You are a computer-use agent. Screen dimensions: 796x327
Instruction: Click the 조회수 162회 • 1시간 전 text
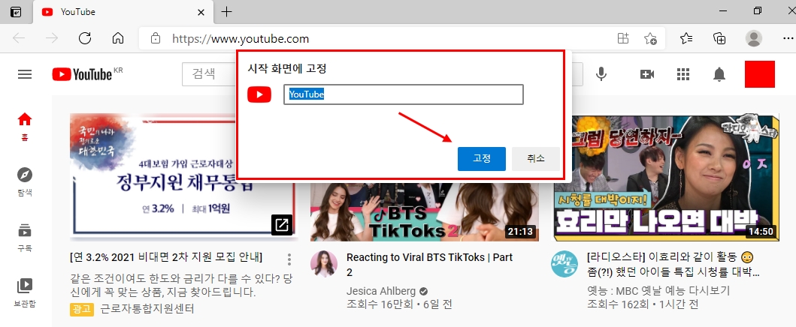(x=643, y=304)
